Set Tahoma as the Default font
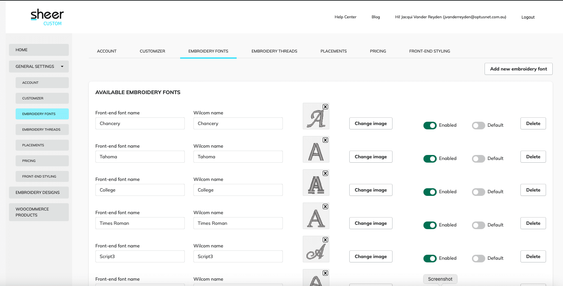Viewport: 563px width, 286px height. point(479,159)
